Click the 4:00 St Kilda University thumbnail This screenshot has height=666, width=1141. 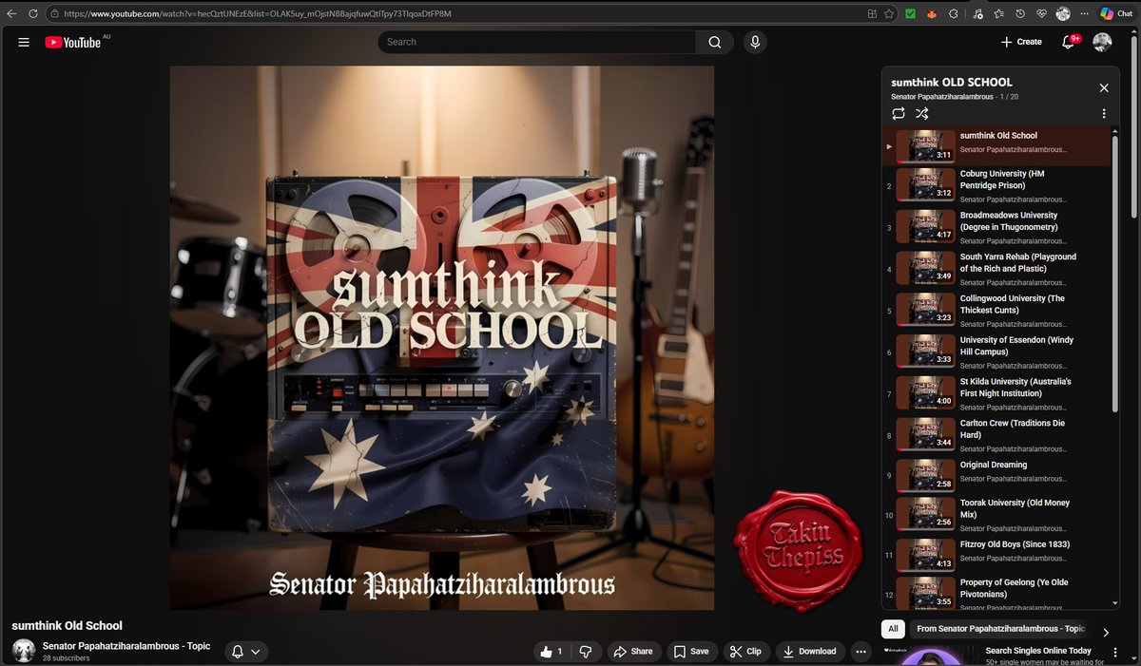(x=926, y=392)
